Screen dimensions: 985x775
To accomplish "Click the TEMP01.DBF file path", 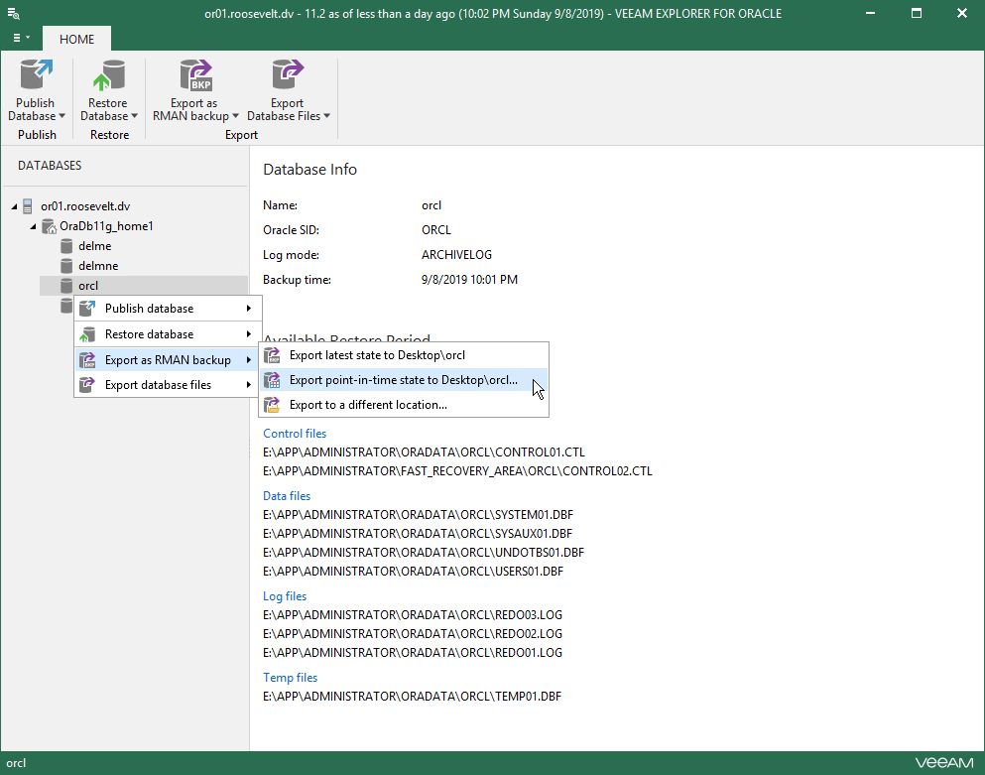I will tap(412, 697).
